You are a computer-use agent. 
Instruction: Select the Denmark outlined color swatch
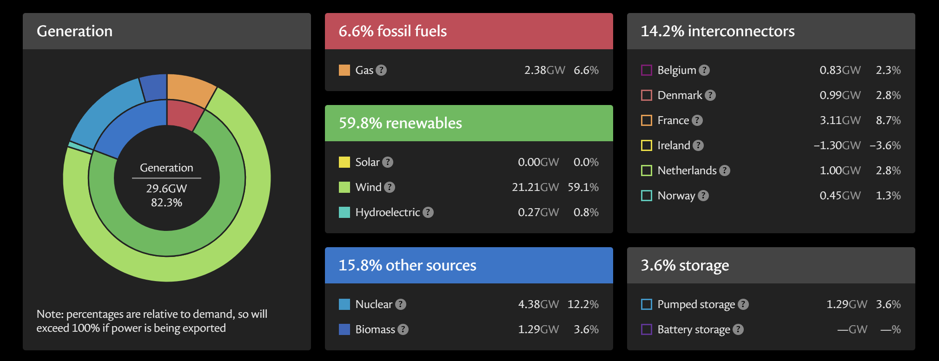pyautogui.click(x=647, y=95)
